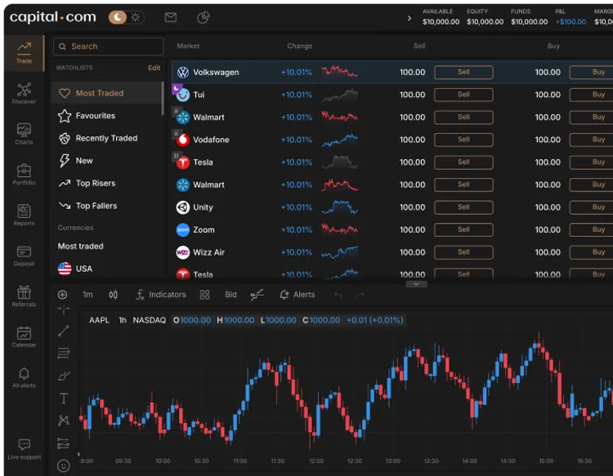Select Most traded under Currencies
Image resolution: width=613 pixels, height=476 pixels.
(x=81, y=247)
